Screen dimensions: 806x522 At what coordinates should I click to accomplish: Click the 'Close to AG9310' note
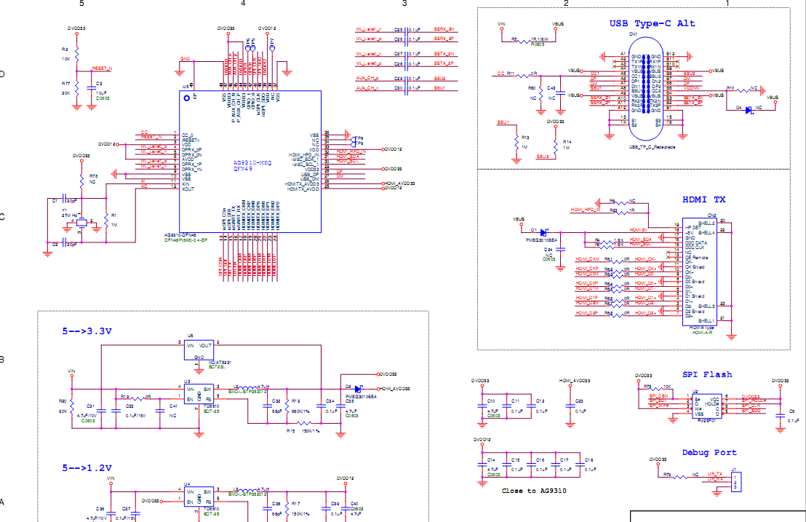click(533, 491)
